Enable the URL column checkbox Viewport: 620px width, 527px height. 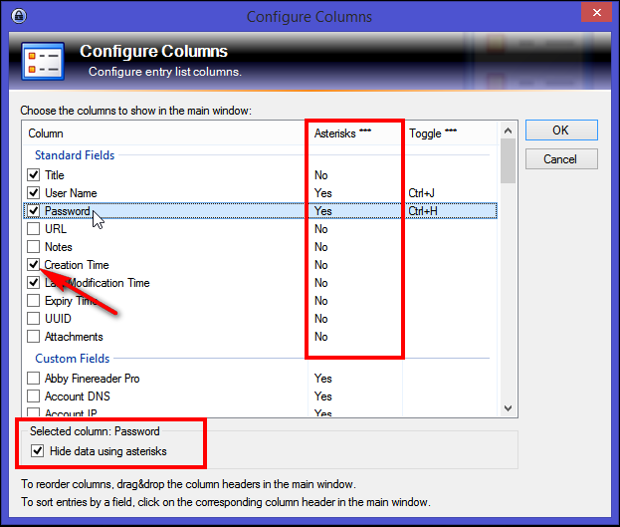pyautogui.click(x=34, y=228)
